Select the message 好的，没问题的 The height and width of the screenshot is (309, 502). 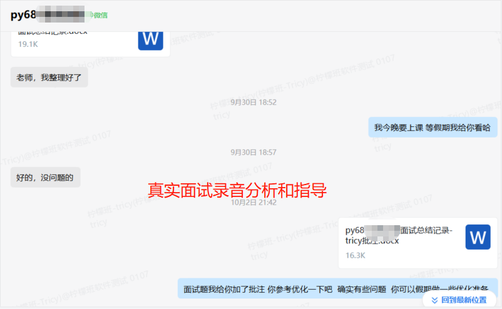(45, 178)
